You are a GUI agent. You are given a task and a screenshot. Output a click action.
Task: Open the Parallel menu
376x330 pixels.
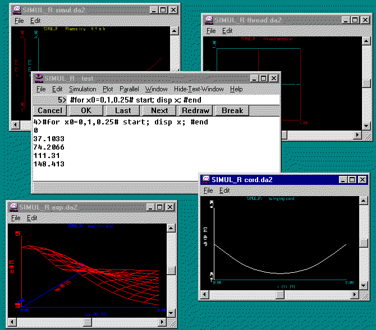(129, 89)
